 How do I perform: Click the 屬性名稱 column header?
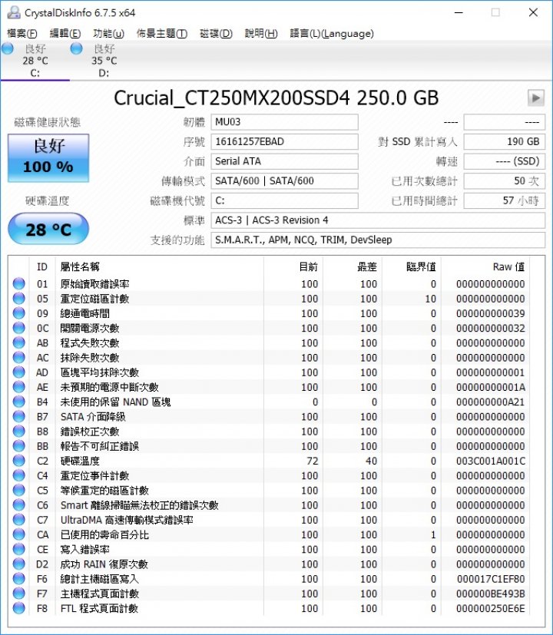[x=80, y=267]
